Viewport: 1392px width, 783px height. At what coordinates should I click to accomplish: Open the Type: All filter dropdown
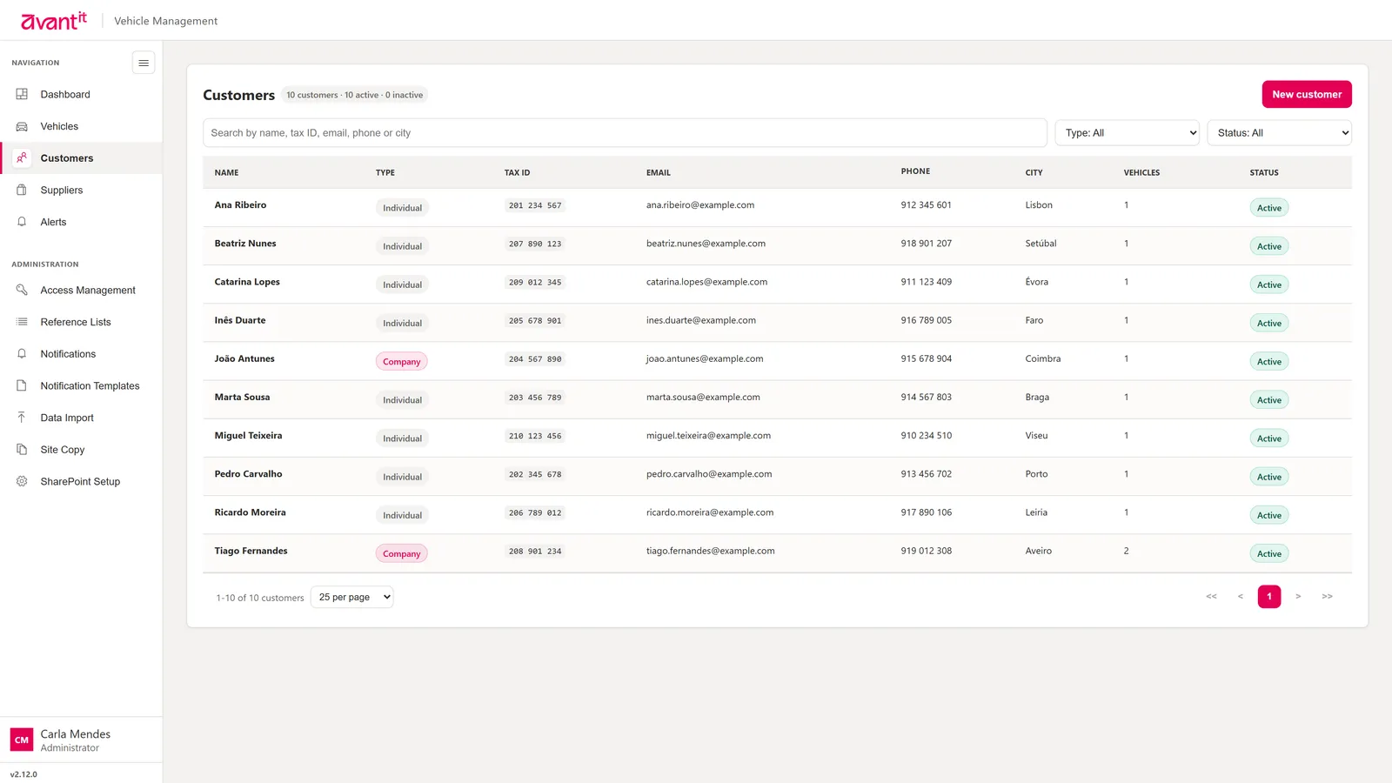(1128, 133)
